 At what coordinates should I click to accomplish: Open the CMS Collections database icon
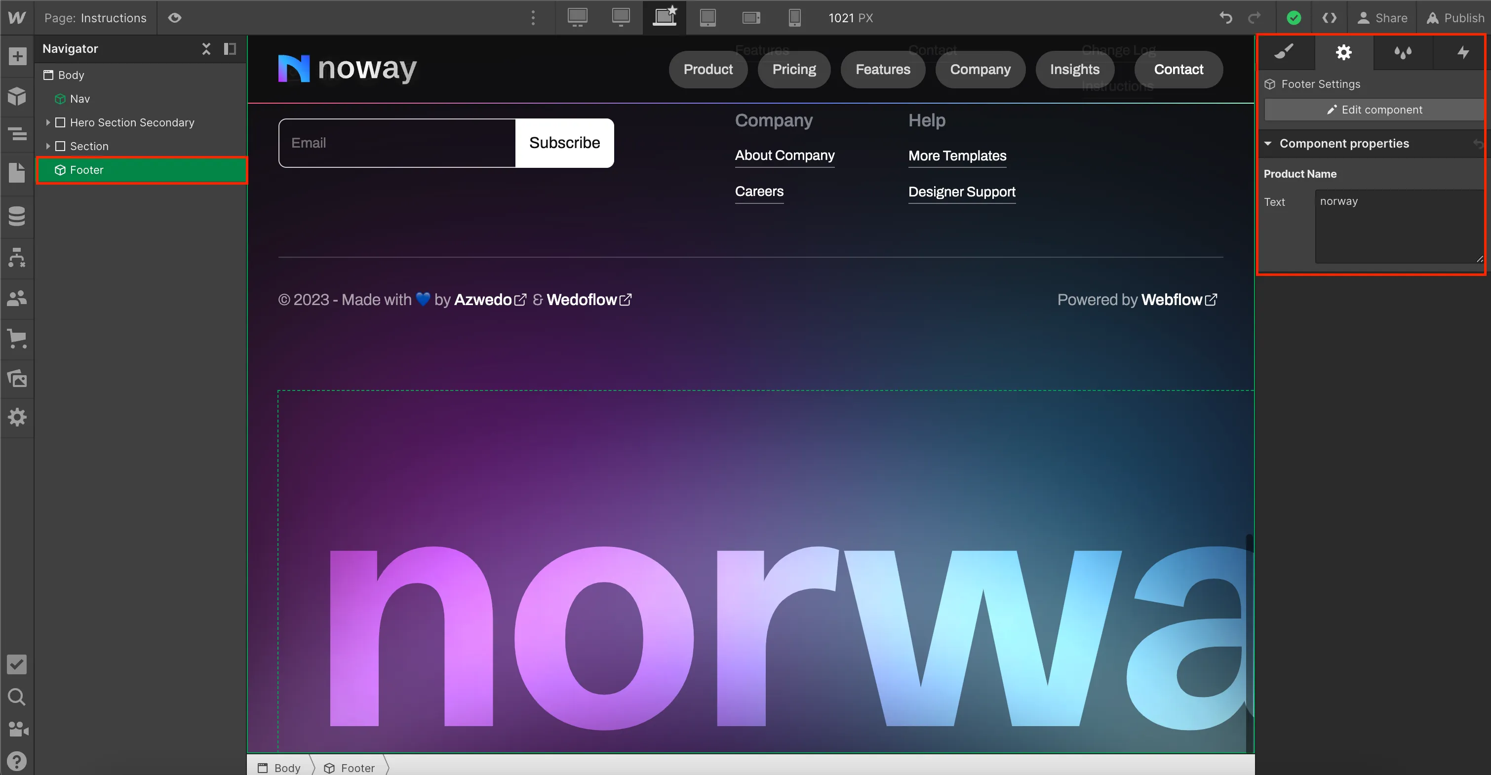17,216
